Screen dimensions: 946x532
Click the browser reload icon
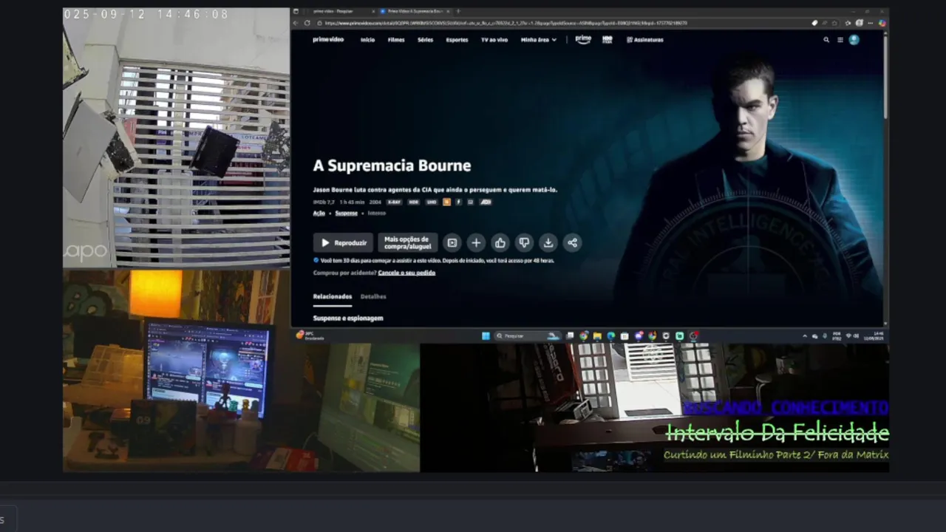(307, 23)
